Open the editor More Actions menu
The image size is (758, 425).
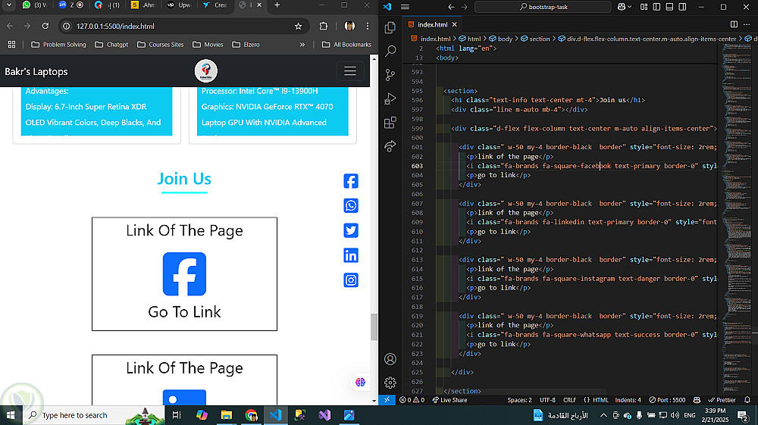pyautogui.click(x=747, y=24)
